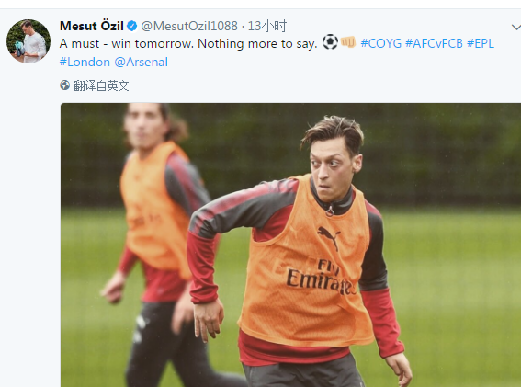
Task: Follow the #EPL hashtag link
Action: [x=481, y=43]
